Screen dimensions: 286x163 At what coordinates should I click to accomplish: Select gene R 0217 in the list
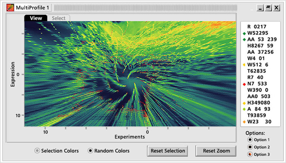click(257, 27)
